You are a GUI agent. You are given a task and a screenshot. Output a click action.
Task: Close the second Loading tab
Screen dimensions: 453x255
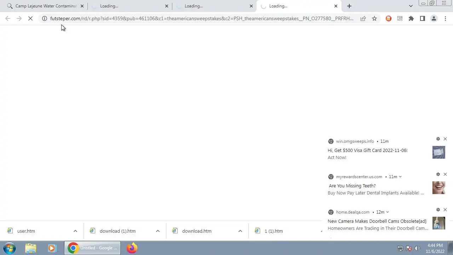click(167, 6)
